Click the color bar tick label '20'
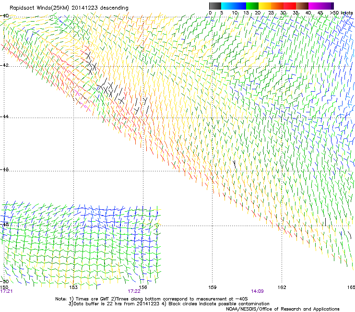Screen dimensions: 355x312 point(258,13)
